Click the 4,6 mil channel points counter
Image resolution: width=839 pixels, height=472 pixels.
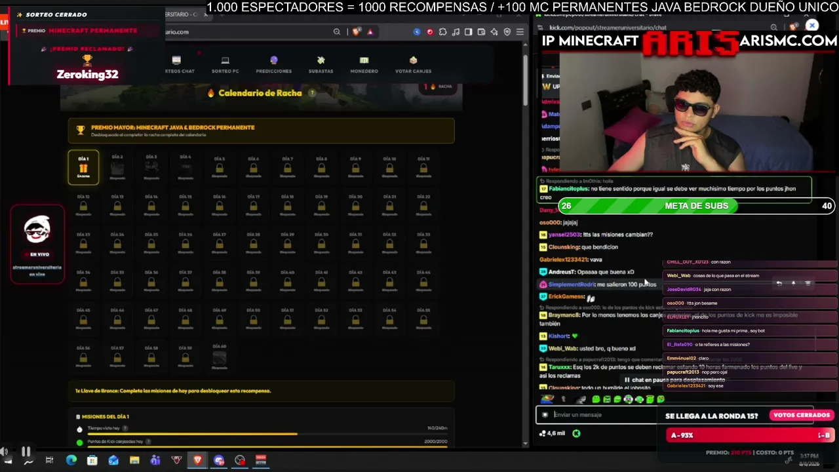pyautogui.click(x=552, y=433)
